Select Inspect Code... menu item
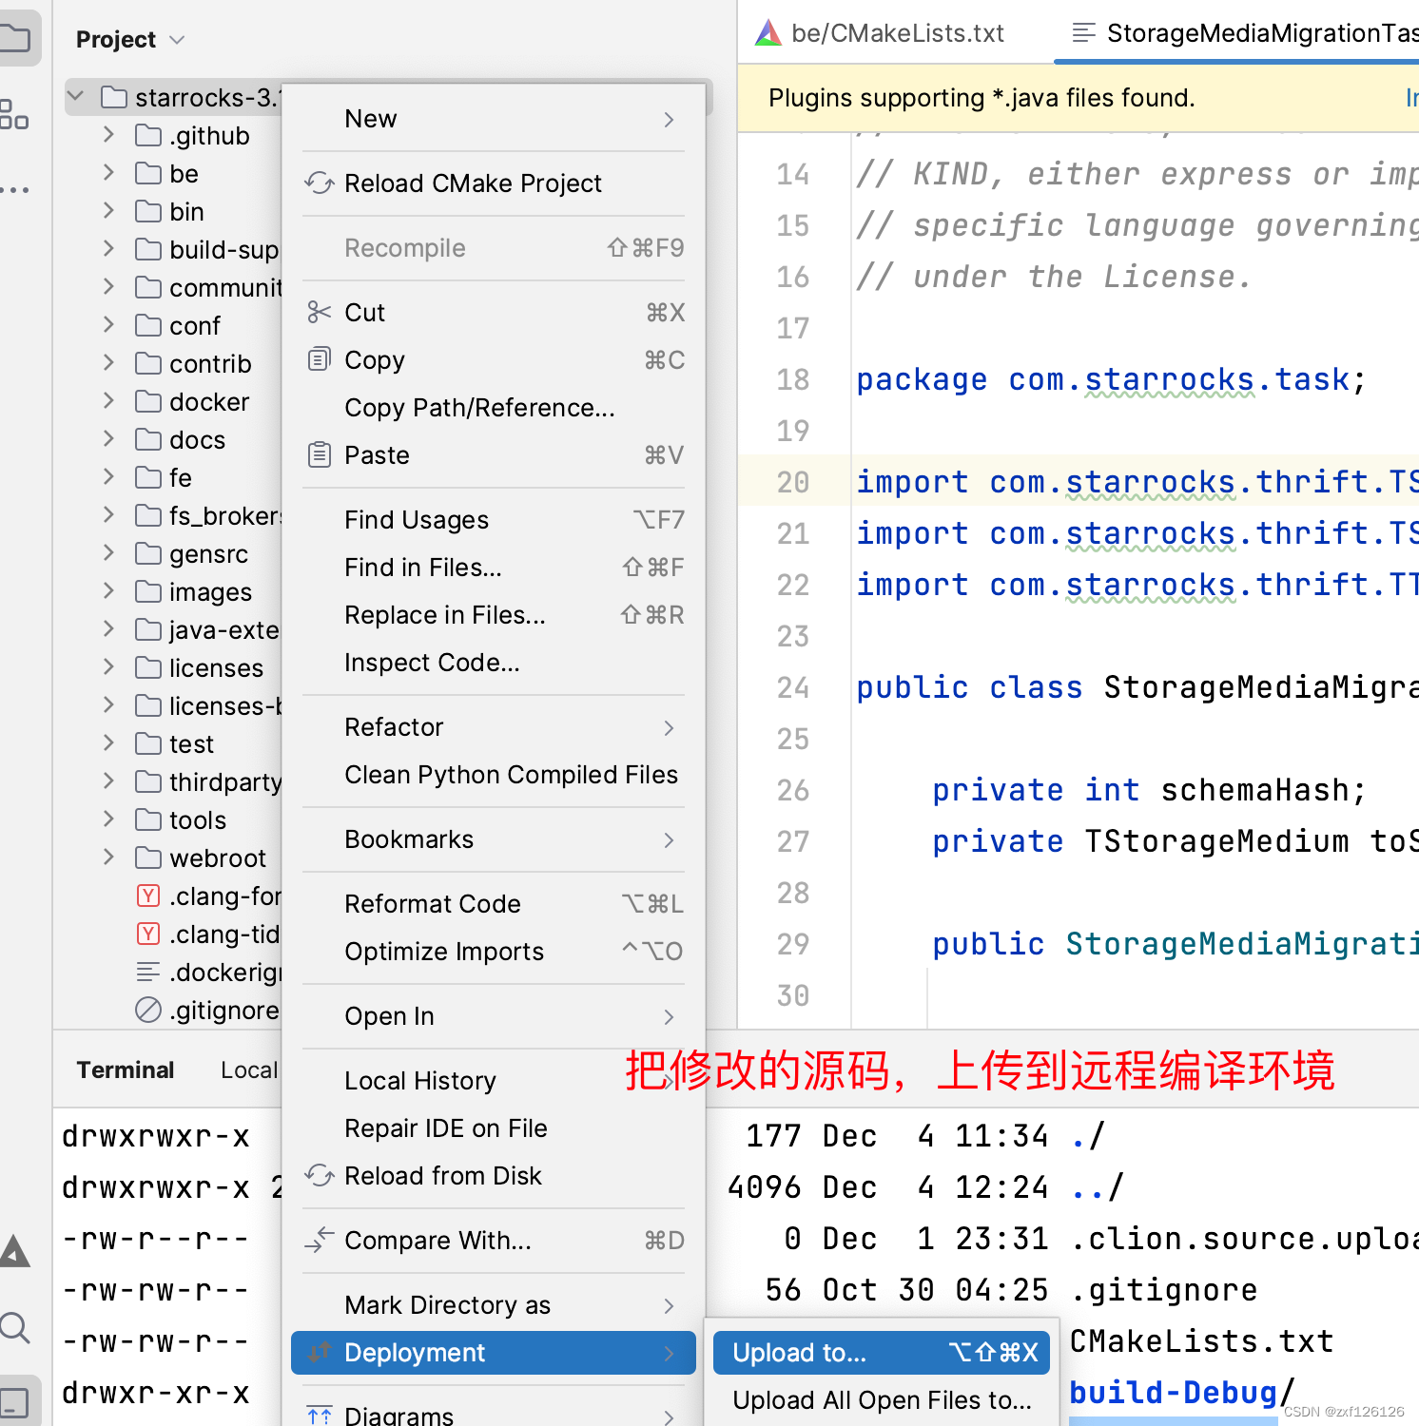The width and height of the screenshot is (1419, 1426). (495, 663)
